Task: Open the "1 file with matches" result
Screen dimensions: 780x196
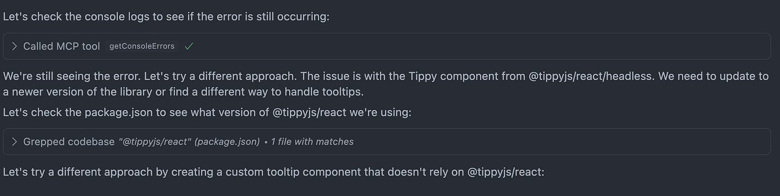Action: click(x=312, y=142)
